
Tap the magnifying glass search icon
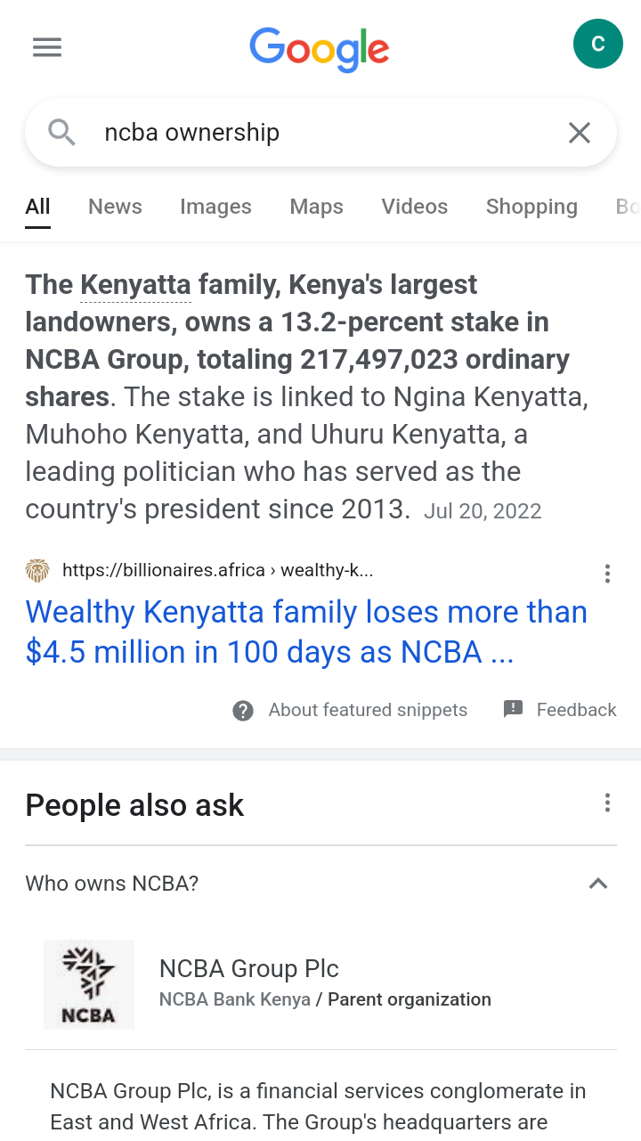(x=61, y=133)
